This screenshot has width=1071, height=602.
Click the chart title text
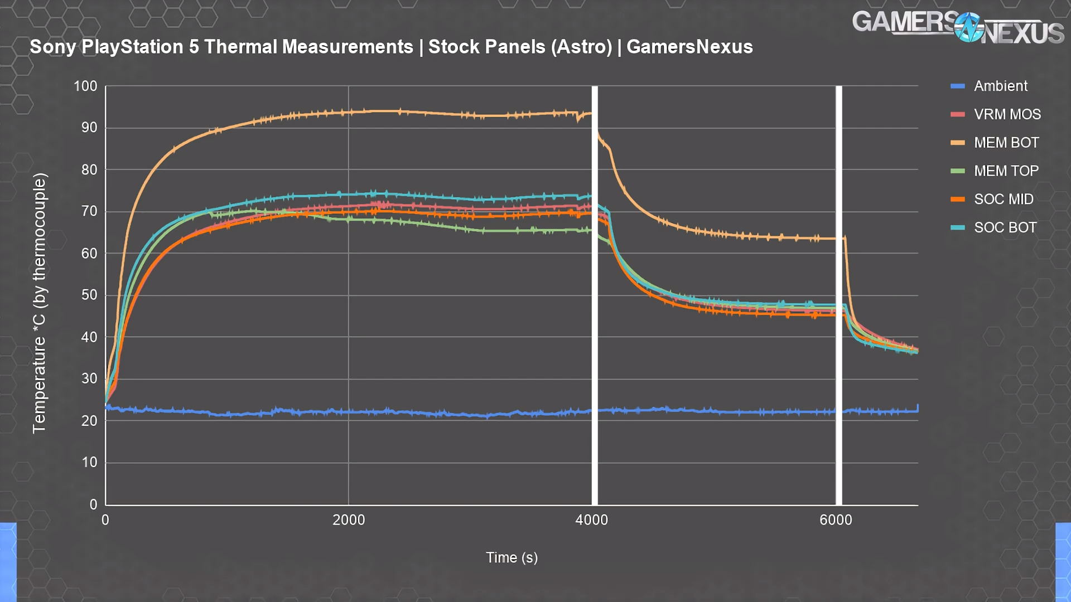tap(391, 47)
